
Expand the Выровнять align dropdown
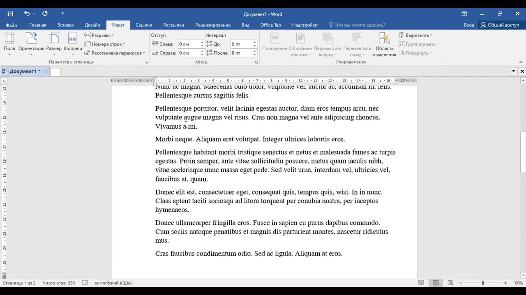[416, 35]
